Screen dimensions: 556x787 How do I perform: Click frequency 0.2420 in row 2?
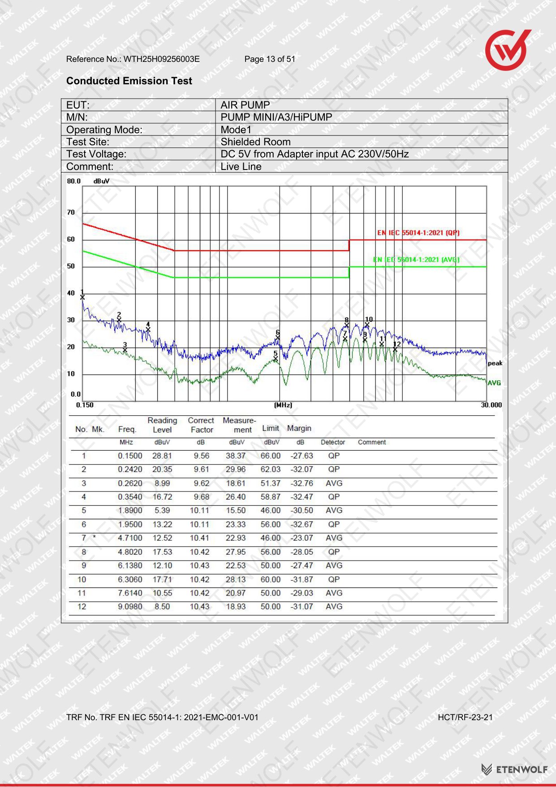(130, 470)
